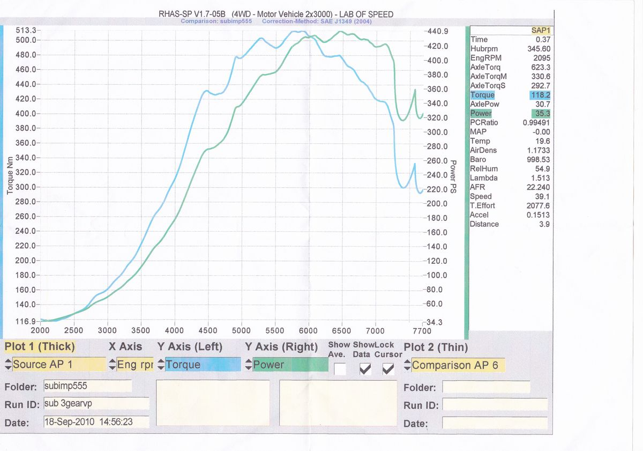Open the Comparison AP 6 dropdown

[458, 365]
